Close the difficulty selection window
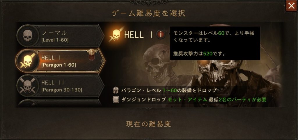 [291, 6]
